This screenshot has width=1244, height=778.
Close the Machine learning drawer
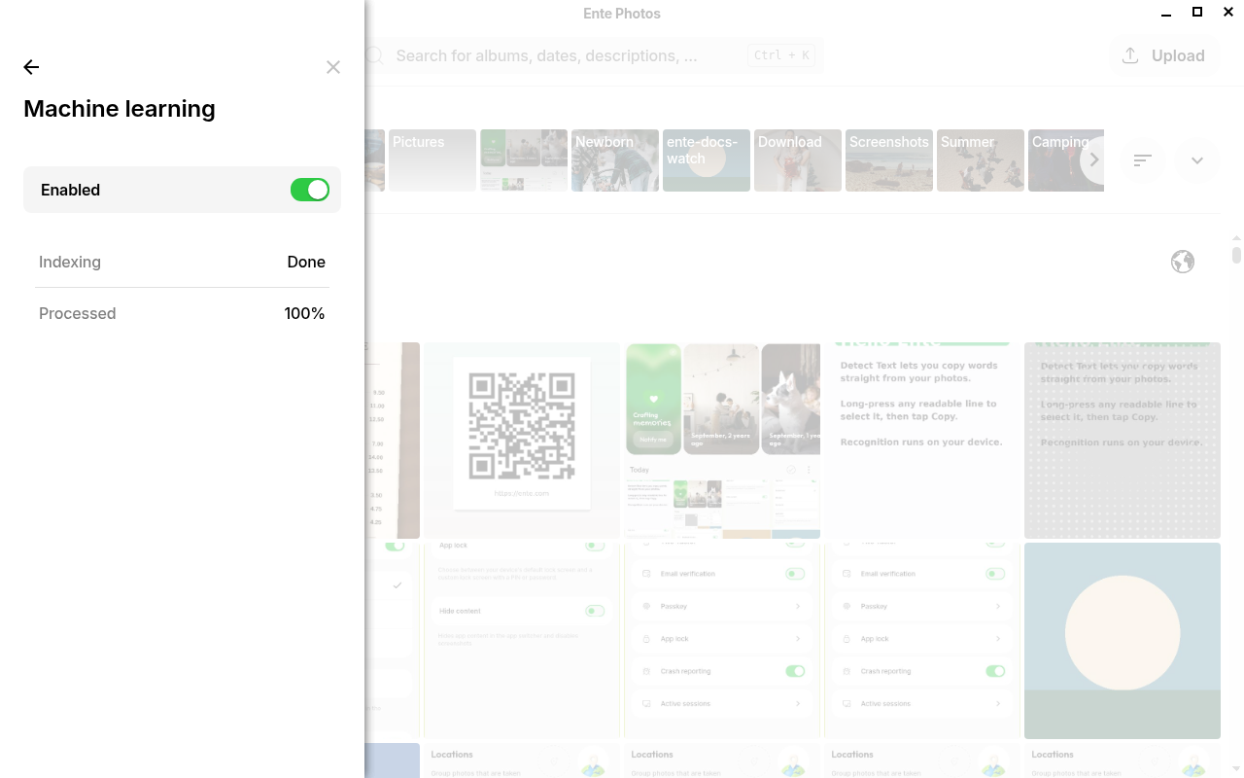pos(333,67)
